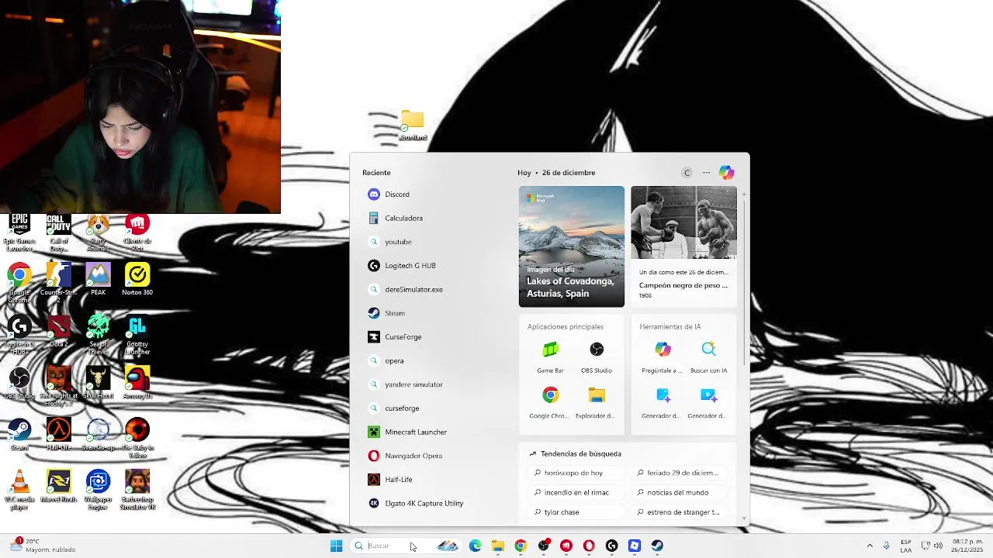Open File Explorer from the taskbar
993x558 pixels.
pos(498,546)
